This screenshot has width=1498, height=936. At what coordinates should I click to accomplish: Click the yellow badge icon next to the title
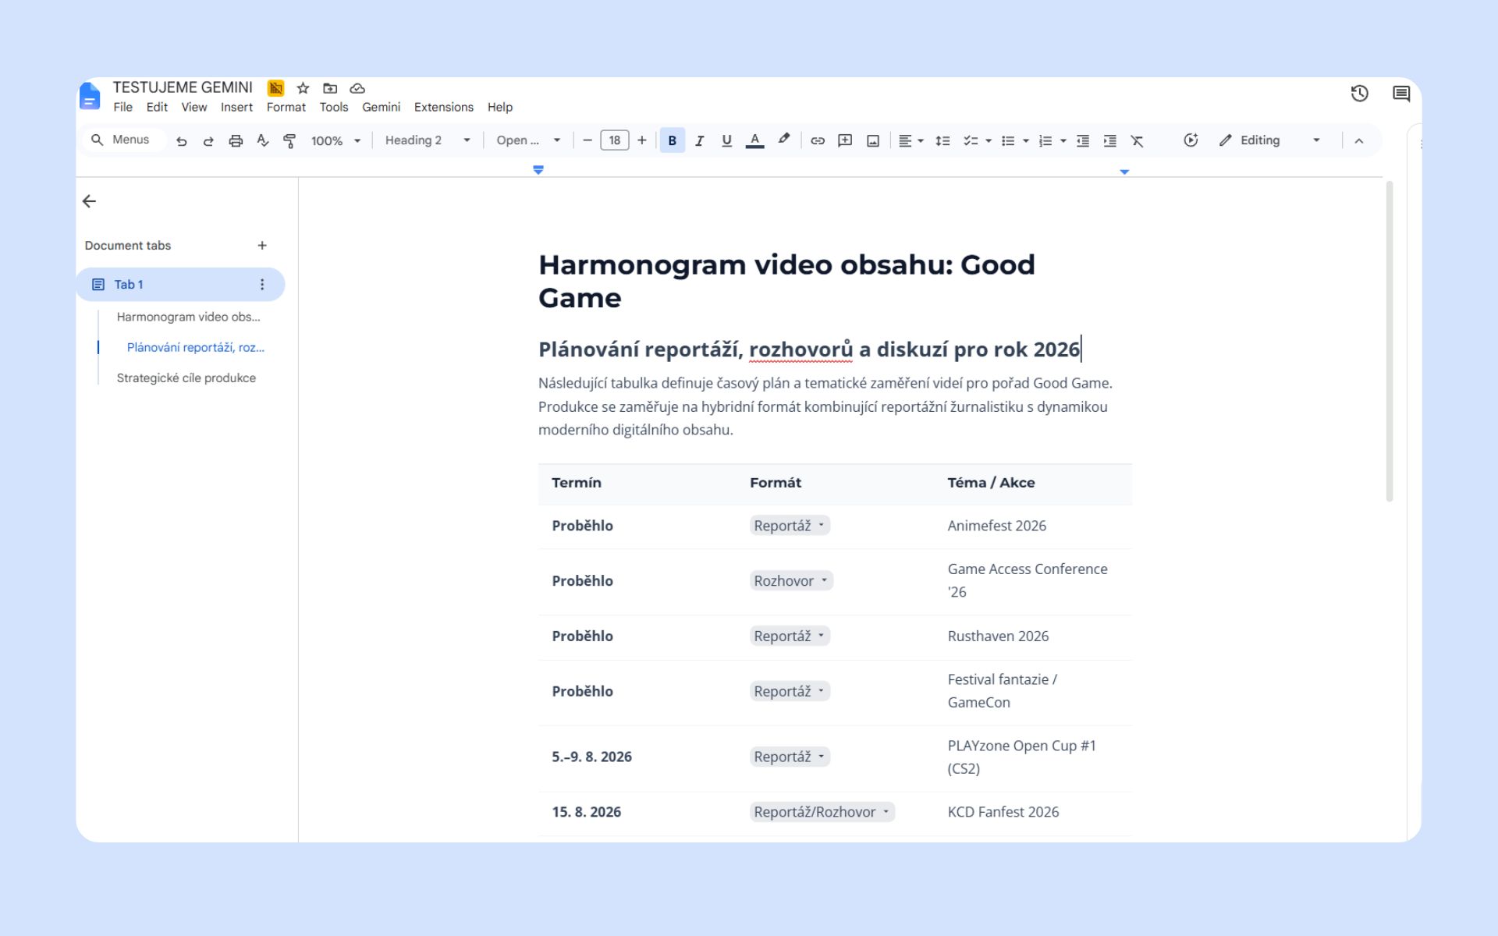[x=275, y=88]
